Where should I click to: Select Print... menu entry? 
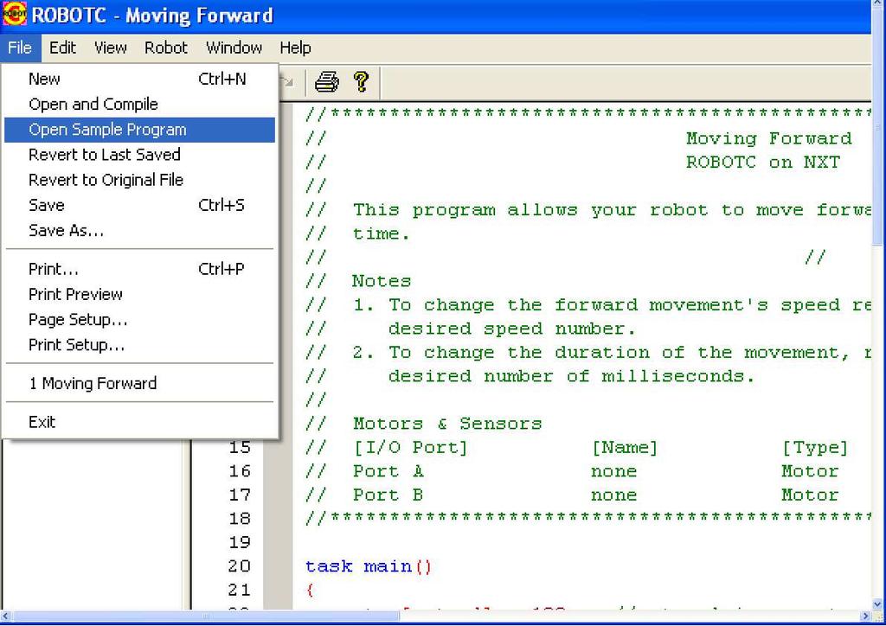139,269
